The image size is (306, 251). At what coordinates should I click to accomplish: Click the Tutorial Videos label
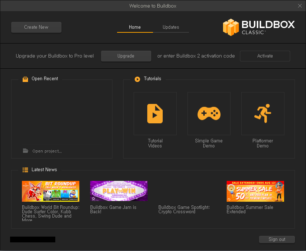click(x=155, y=143)
